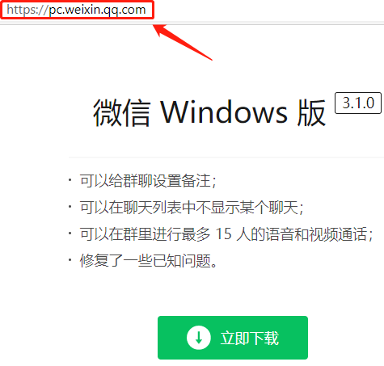Click the word Windows in the title
The image size is (384, 366).
click(x=224, y=111)
